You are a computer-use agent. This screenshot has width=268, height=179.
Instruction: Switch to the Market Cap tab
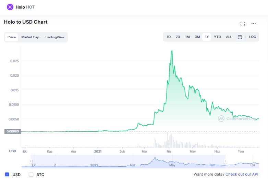30,37
